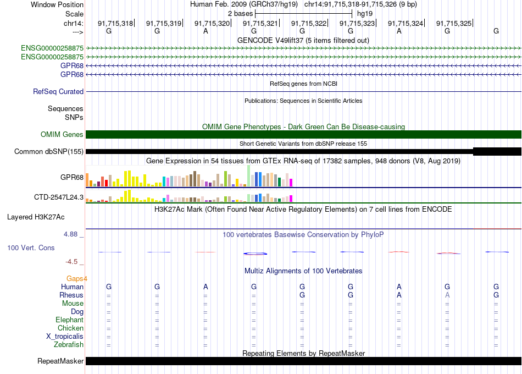This screenshot has height=374, width=522.
Task: Click the ---> sequence direction arrow label
Action: pos(78,32)
